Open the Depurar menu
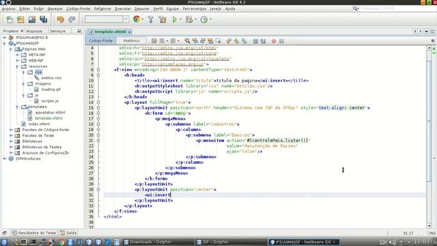Screen dimensions: 437x246 pyautogui.click(x=142, y=9)
